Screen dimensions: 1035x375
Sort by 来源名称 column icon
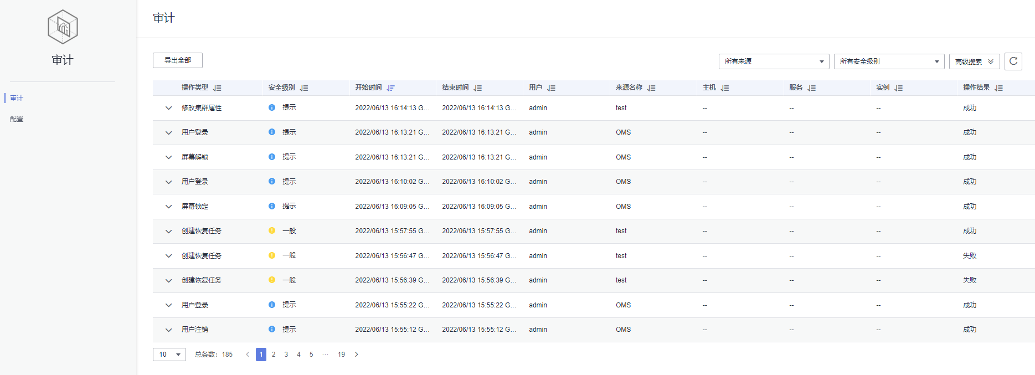(x=651, y=88)
